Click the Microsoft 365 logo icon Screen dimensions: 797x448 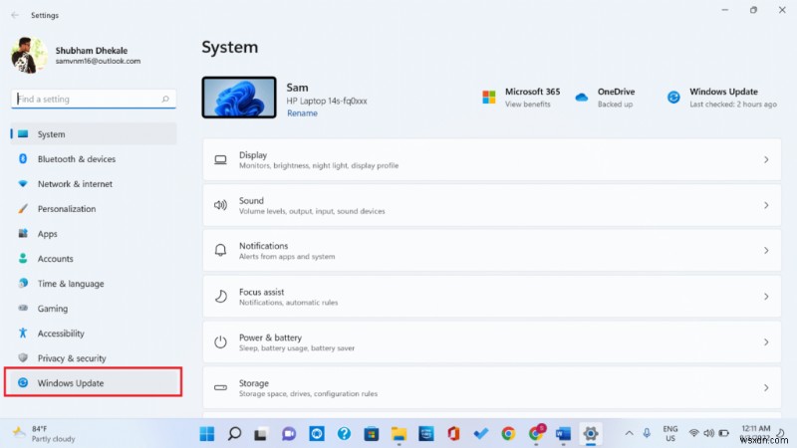(489, 97)
